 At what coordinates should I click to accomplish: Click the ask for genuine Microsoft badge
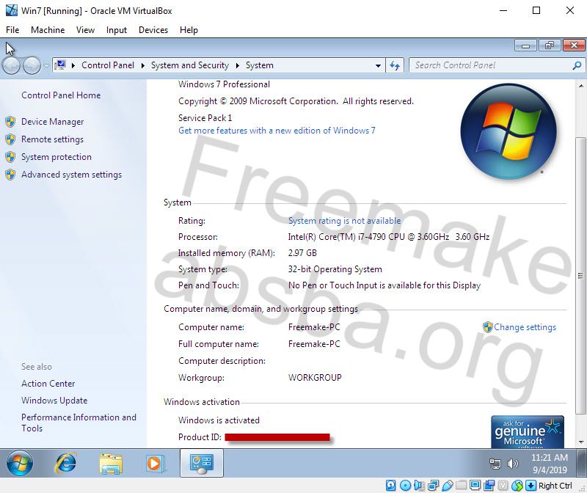click(528, 431)
